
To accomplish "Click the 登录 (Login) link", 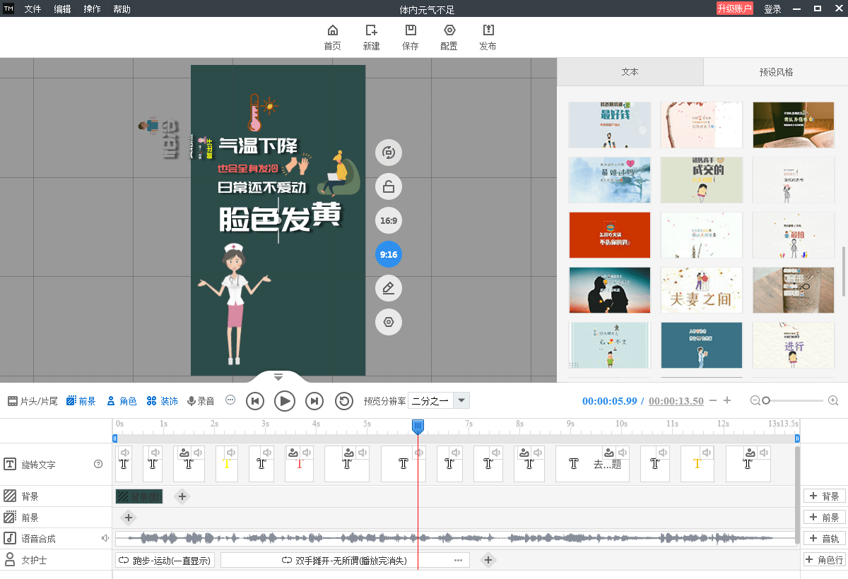I will [772, 8].
